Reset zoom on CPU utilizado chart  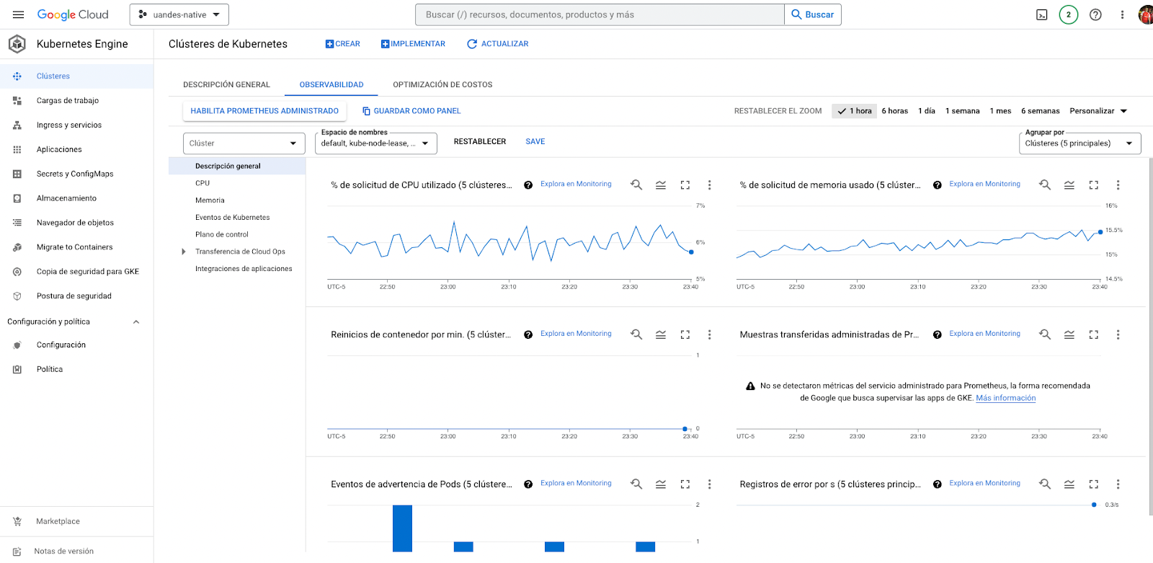[636, 185]
